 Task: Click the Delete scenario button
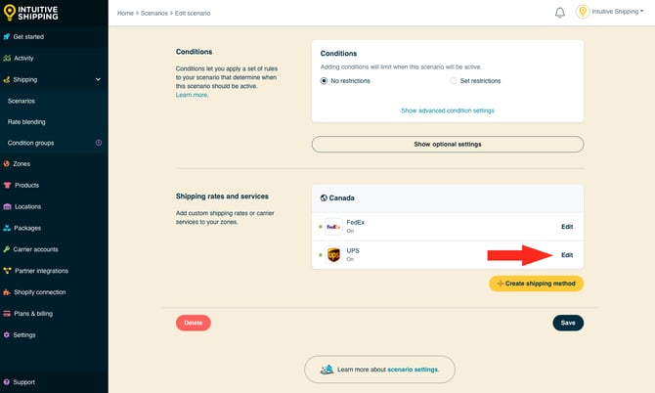point(193,323)
